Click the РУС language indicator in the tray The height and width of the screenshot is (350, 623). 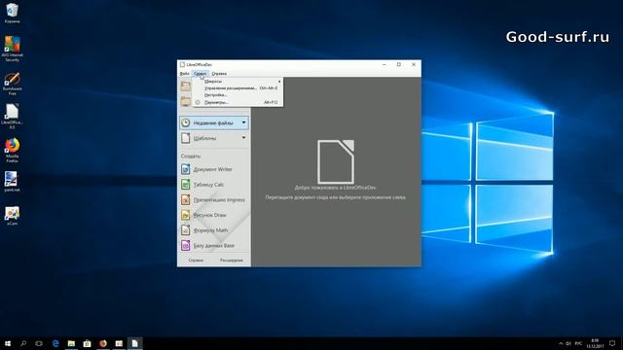[x=578, y=343]
